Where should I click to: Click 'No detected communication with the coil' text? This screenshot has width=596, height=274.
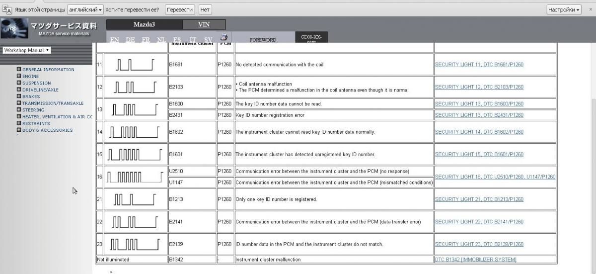coord(279,65)
